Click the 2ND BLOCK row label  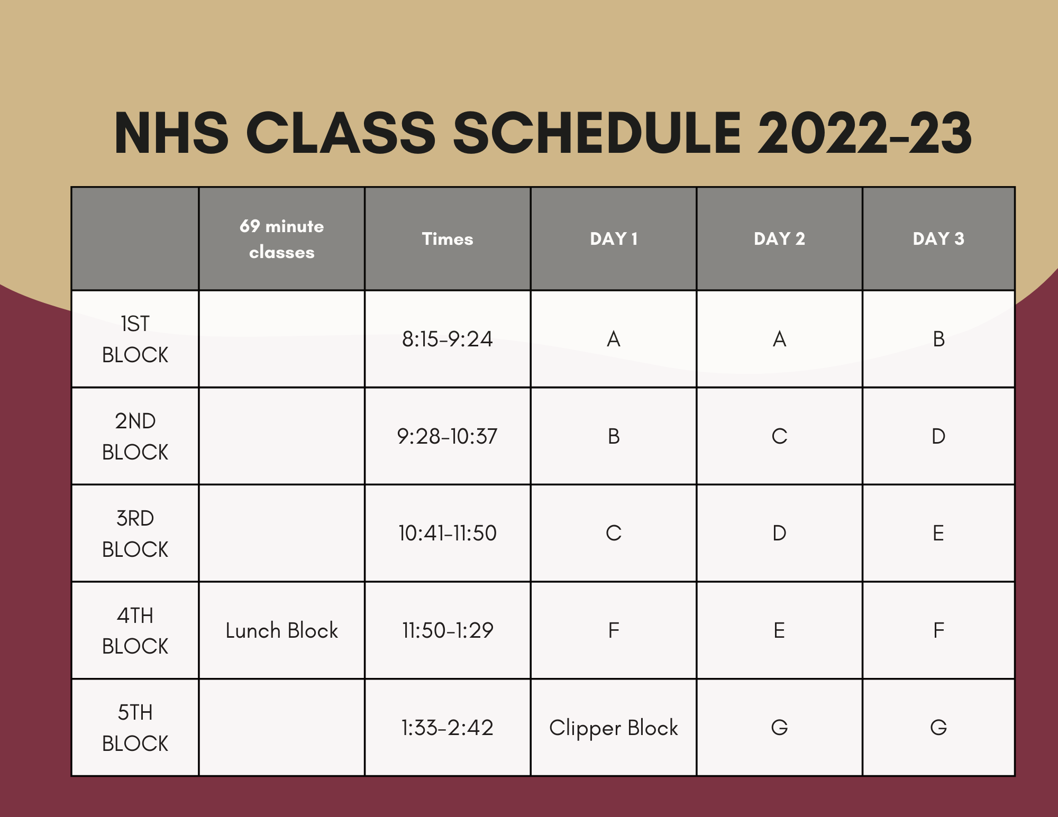point(135,436)
